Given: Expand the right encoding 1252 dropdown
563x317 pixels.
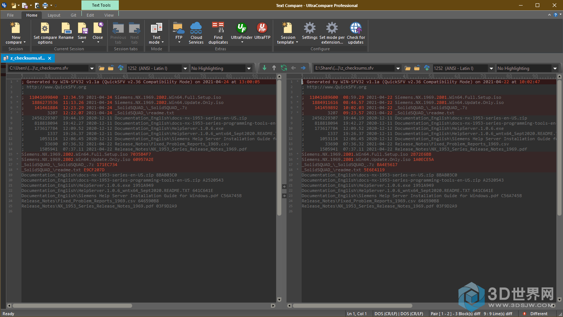Looking at the screenshot, I should 491,68.
